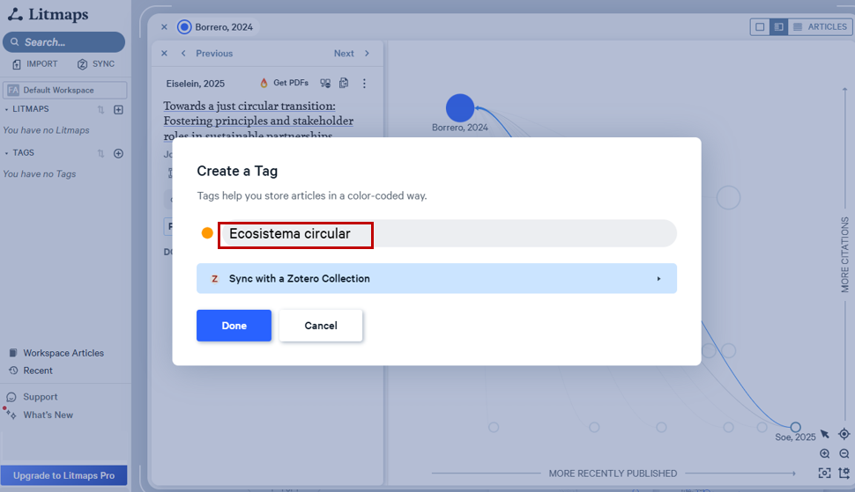
Task: Click the add new Litmap plus icon
Action: (x=119, y=110)
